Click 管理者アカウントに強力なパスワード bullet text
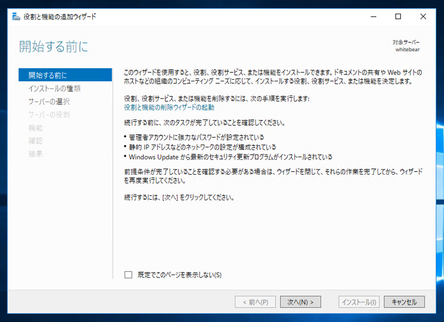Screen dimensions: 444x322 pyautogui.click(x=196, y=138)
